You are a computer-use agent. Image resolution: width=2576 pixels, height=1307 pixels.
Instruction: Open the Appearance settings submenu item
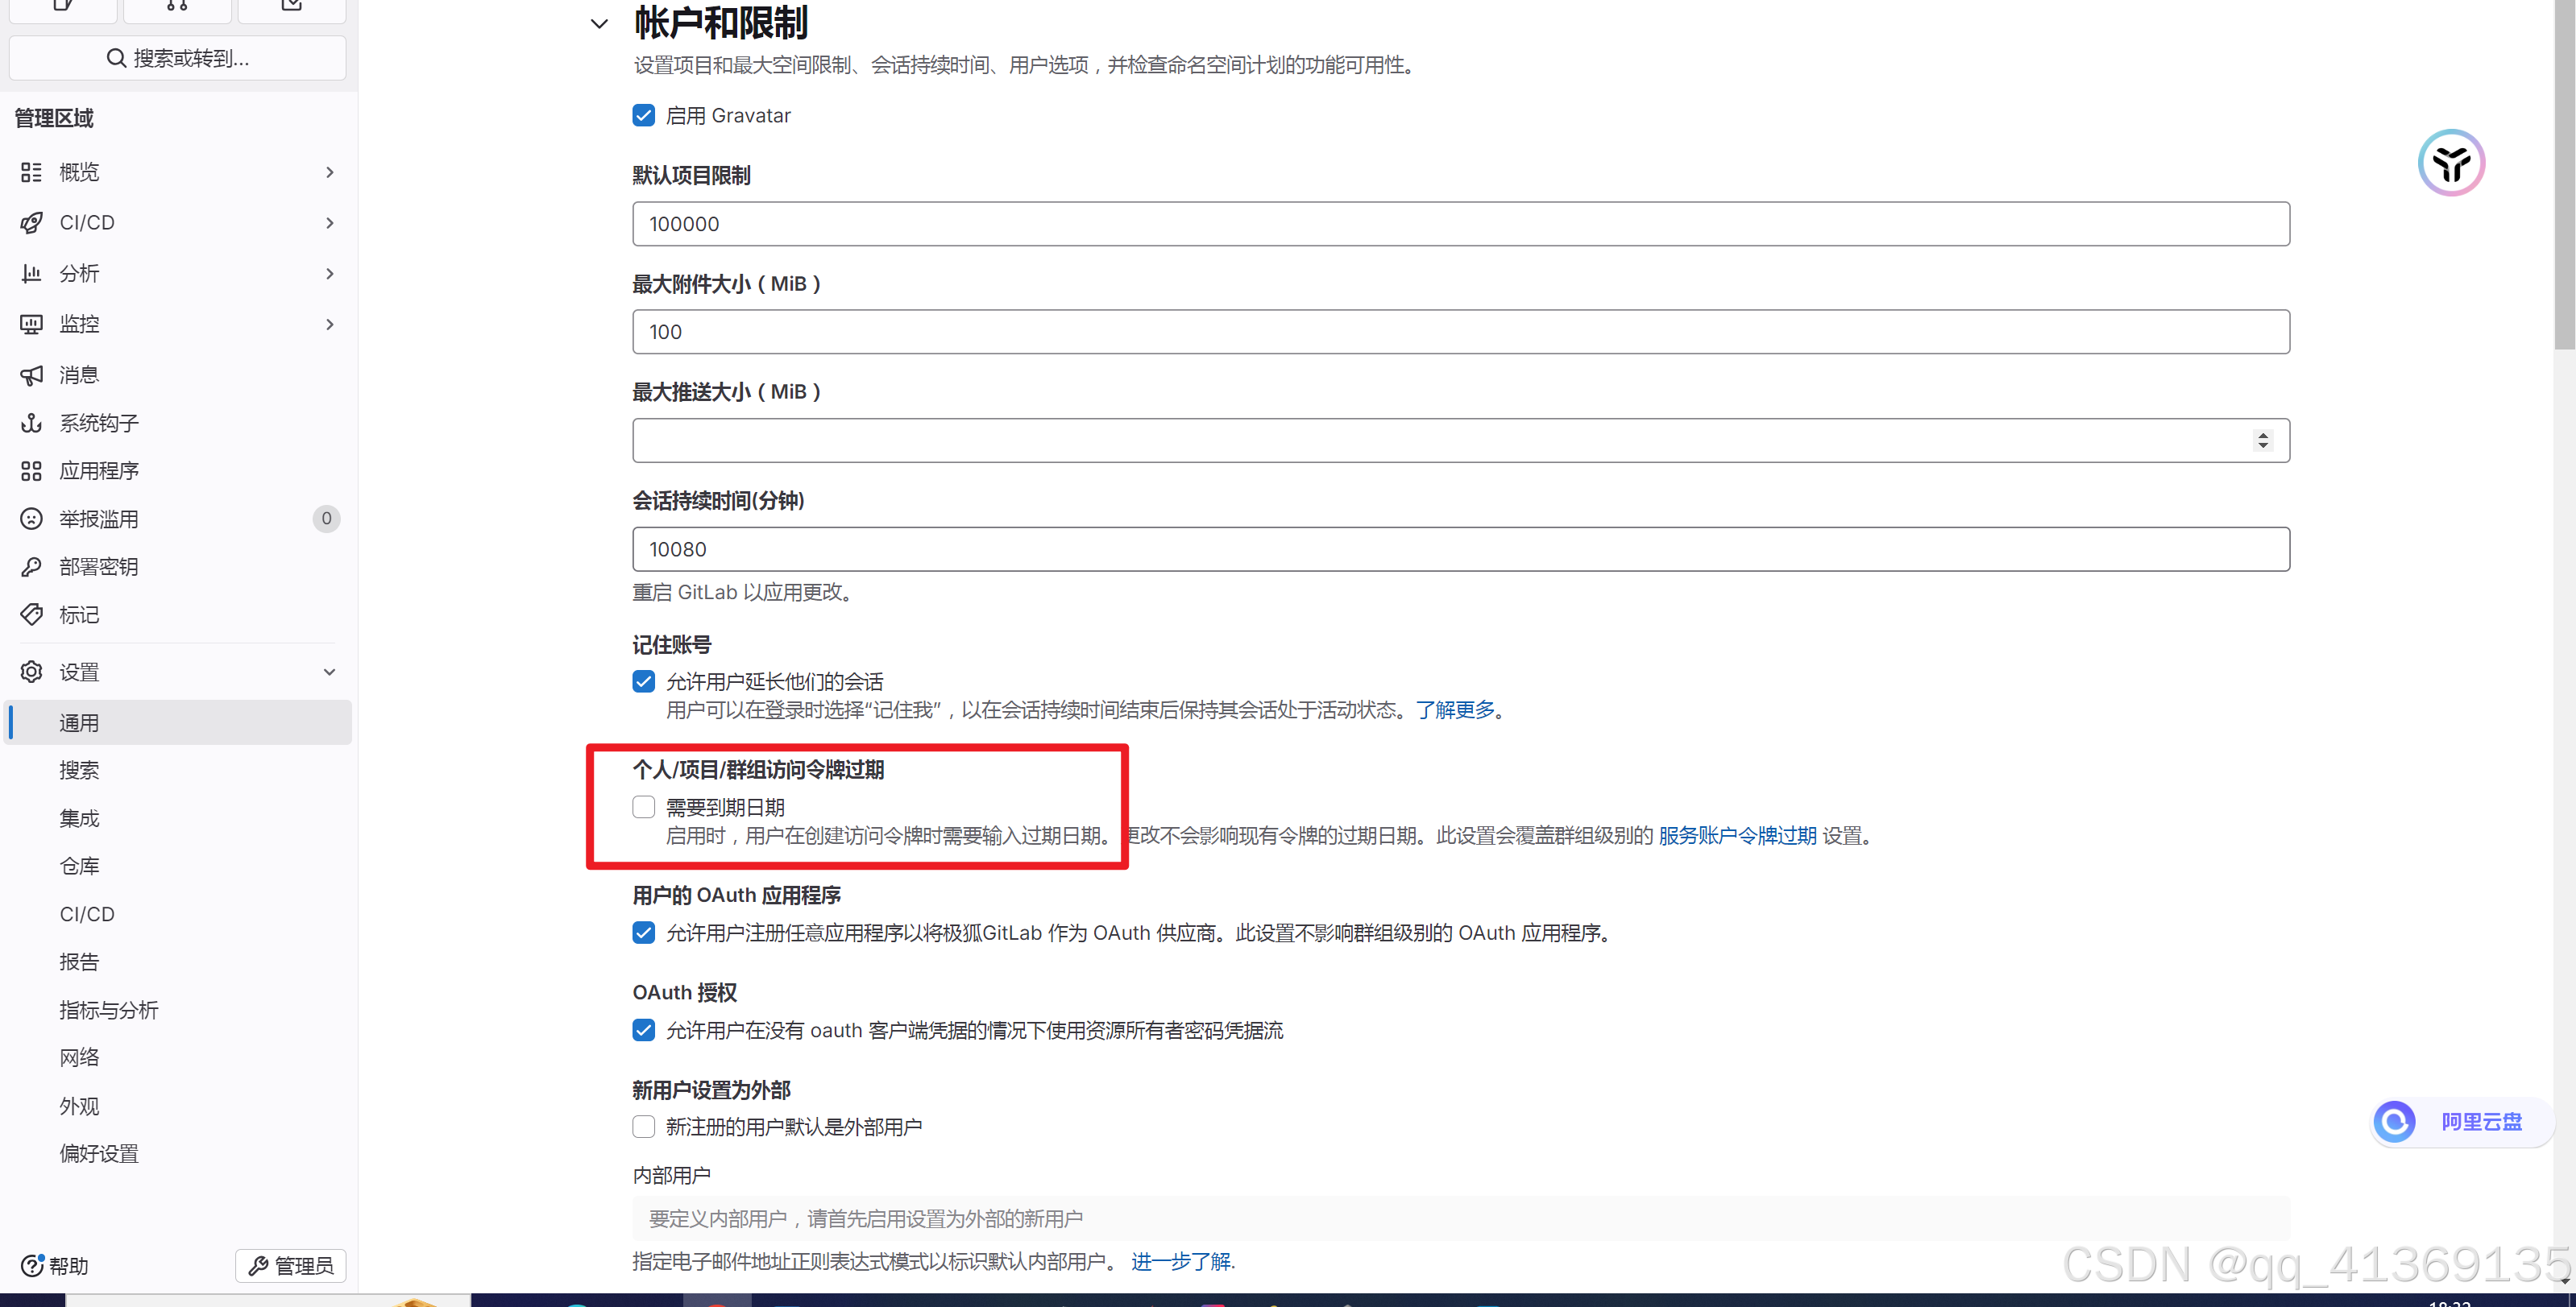(79, 1106)
